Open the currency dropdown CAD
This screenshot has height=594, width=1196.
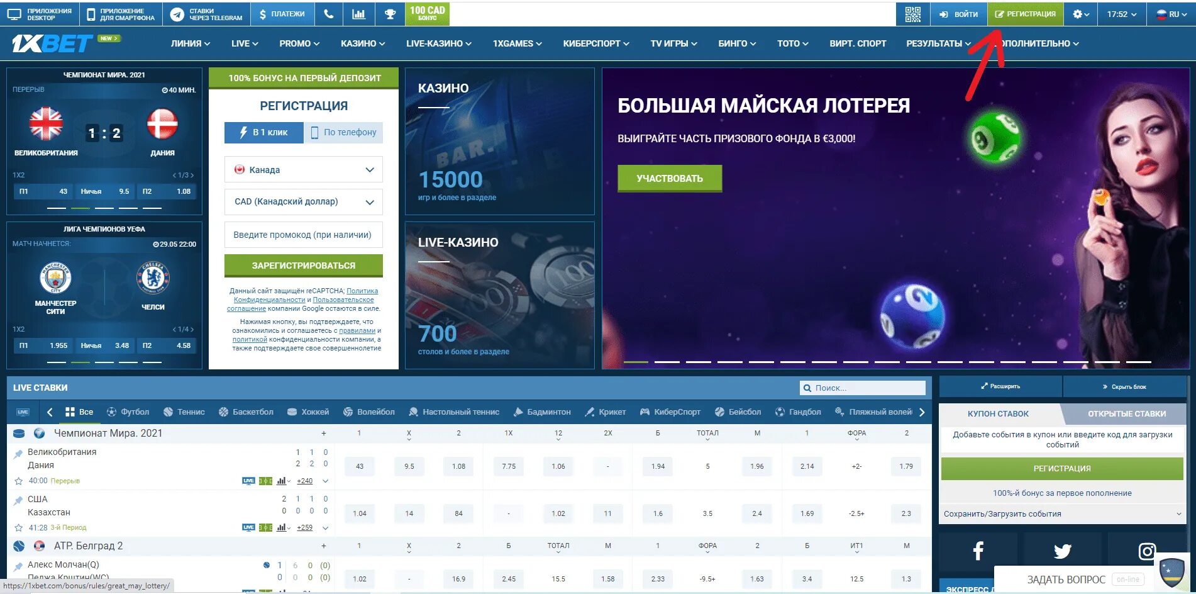point(303,201)
